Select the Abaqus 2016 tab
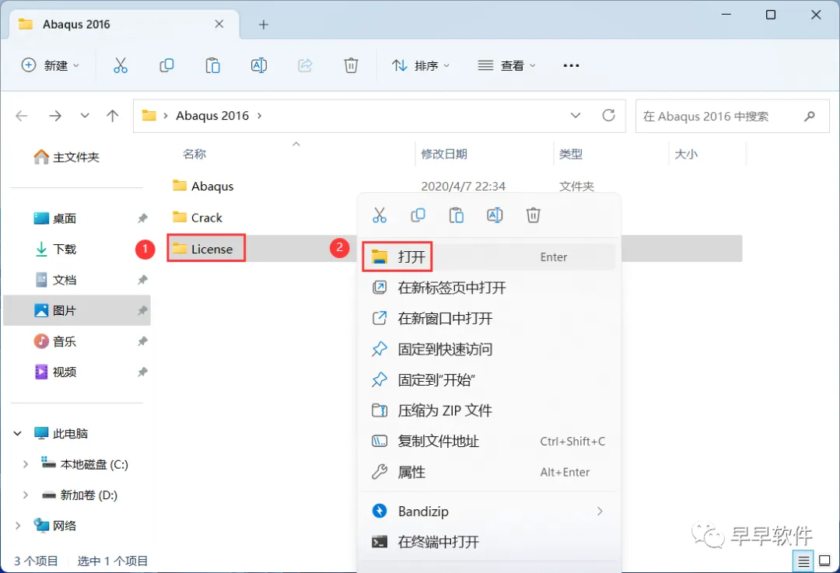The height and width of the screenshot is (573, 840). 124,24
